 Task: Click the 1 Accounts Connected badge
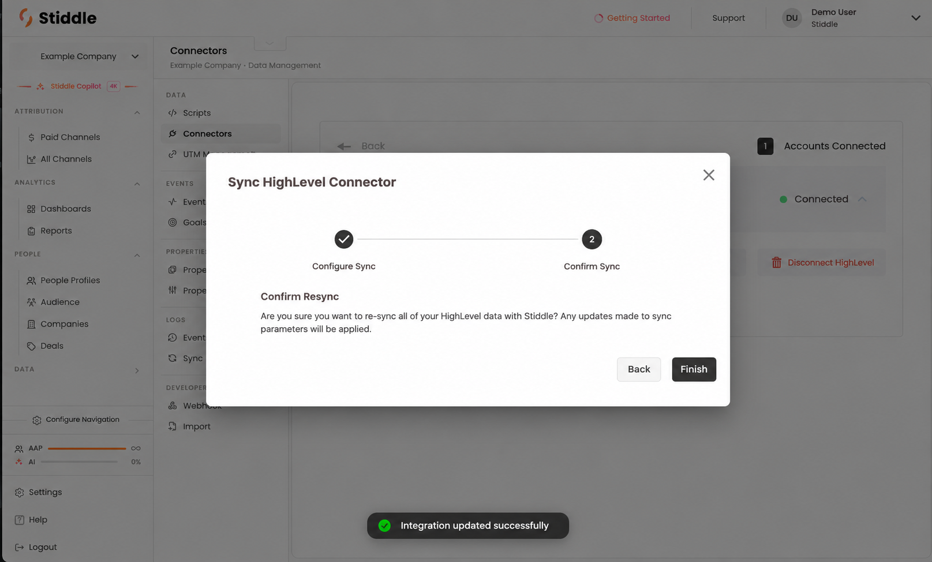coord(765,146)
